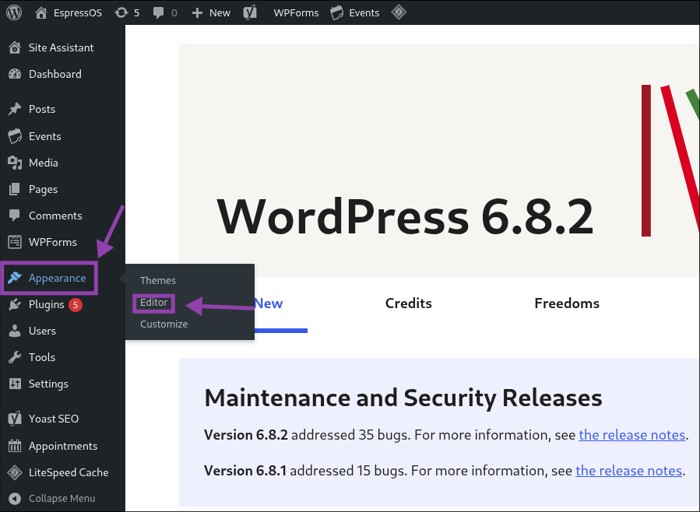Click the Plugins plug icon
This screenshot has width=700, height=512.
pos(15,304)
